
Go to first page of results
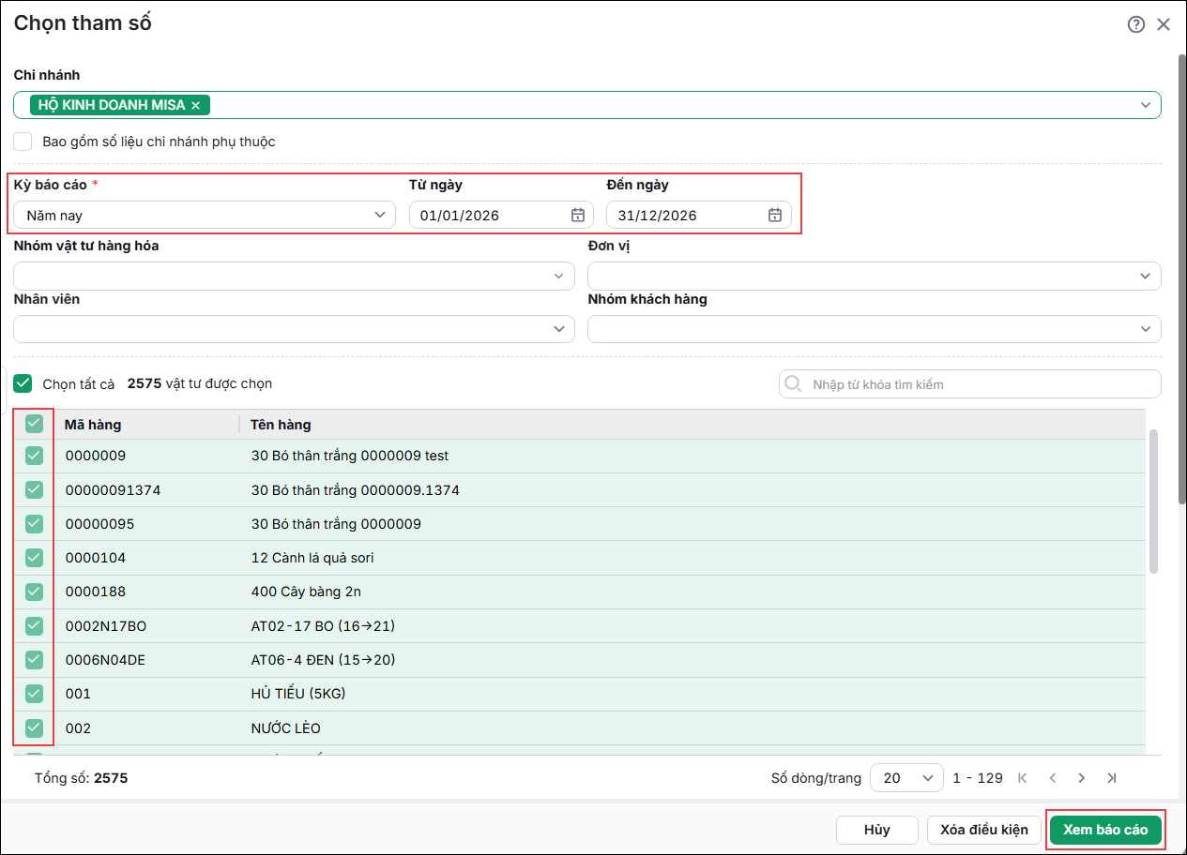pos(1023,777)
